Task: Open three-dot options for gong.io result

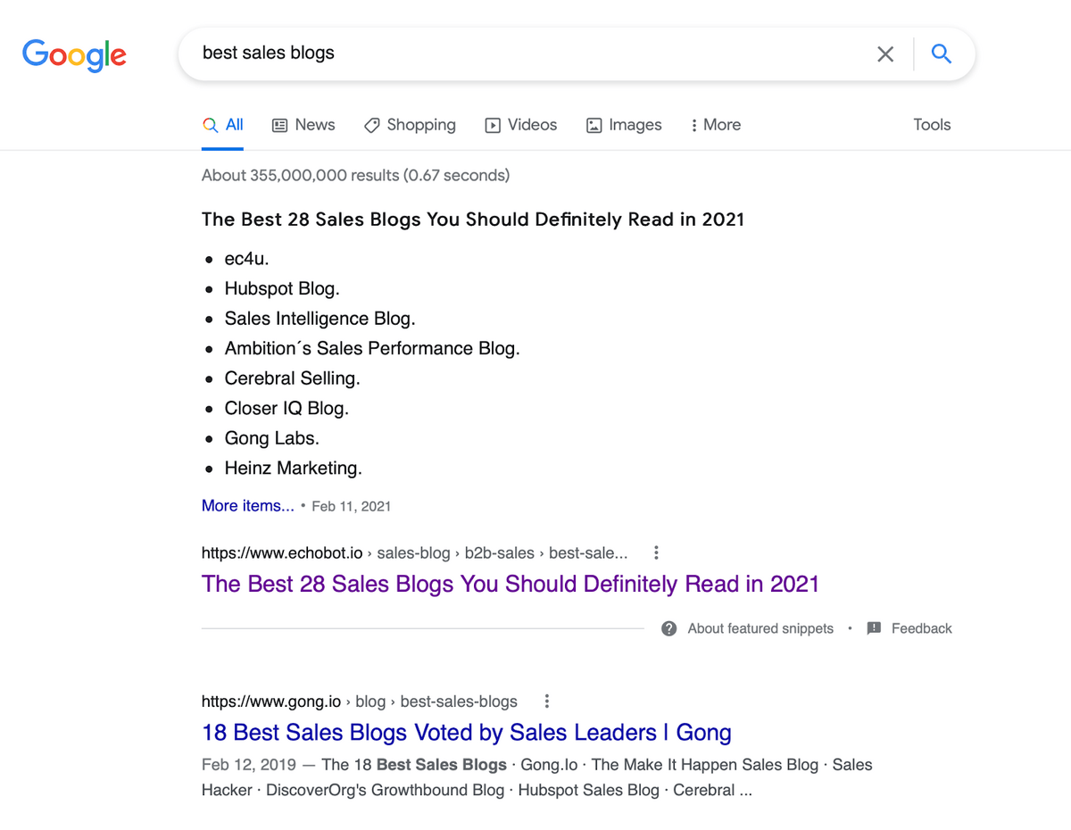Action: [x=547, y=701]
